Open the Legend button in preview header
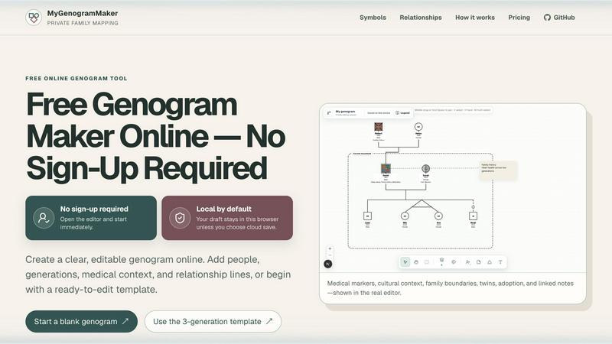This screenshot has height=344, width=612. tap(403, 112)
